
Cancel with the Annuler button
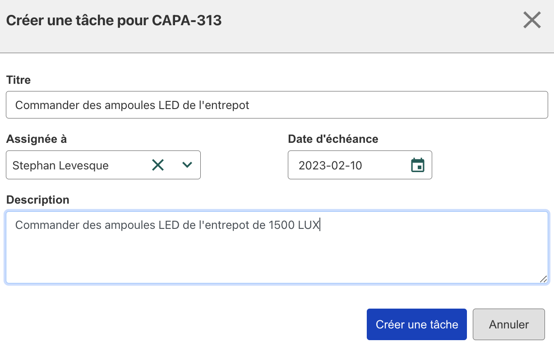508,324
